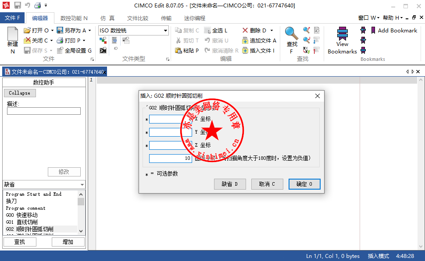425x261 pixels.
Task: Open the 文件 group dialog launcher
Action: point(92,59)
